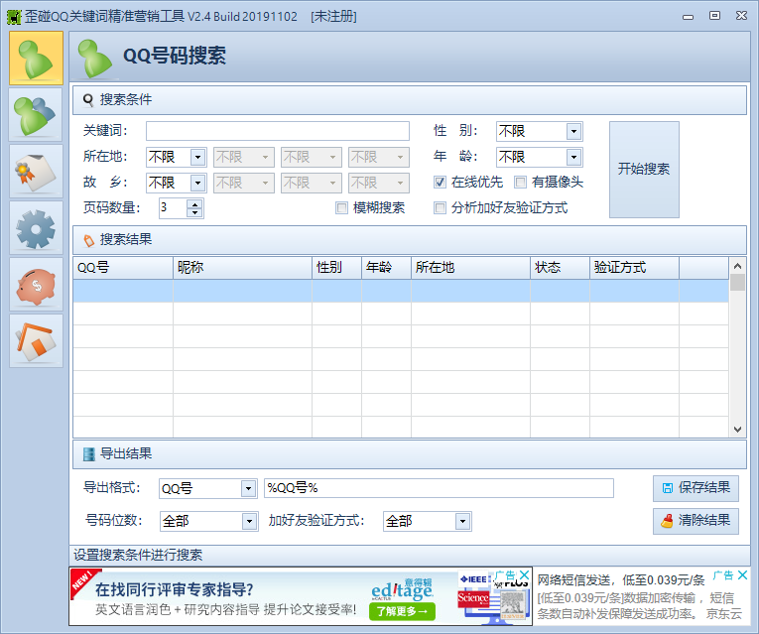Focus the 关键词 input field

278,131
